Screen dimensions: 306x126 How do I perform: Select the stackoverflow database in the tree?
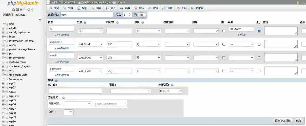point(17,62)
